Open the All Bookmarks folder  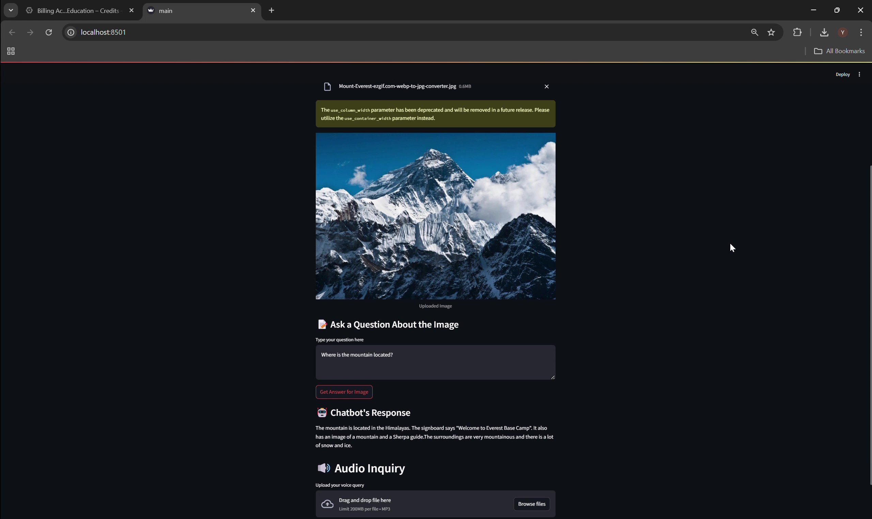tap(839, 51)
